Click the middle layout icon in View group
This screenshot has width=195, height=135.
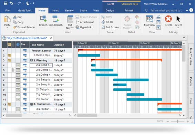[x=158, y=22]
